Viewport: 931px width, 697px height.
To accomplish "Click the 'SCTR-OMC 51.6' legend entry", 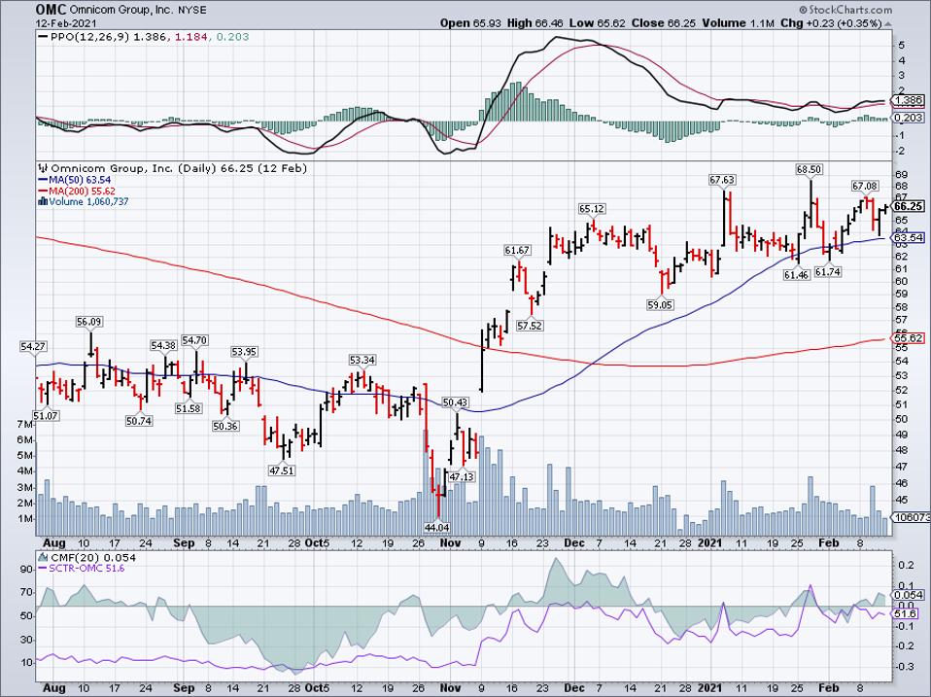I will 87,569.
